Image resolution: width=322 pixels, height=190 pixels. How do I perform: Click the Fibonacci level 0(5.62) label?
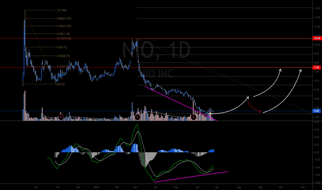61,84
